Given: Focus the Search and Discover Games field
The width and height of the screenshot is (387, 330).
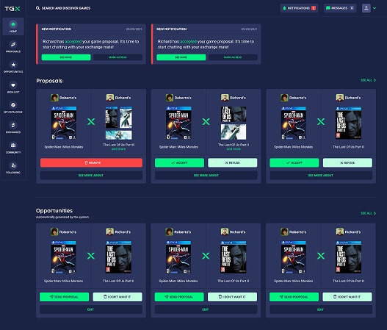Looking at the screenshot, I should [66, 8].
